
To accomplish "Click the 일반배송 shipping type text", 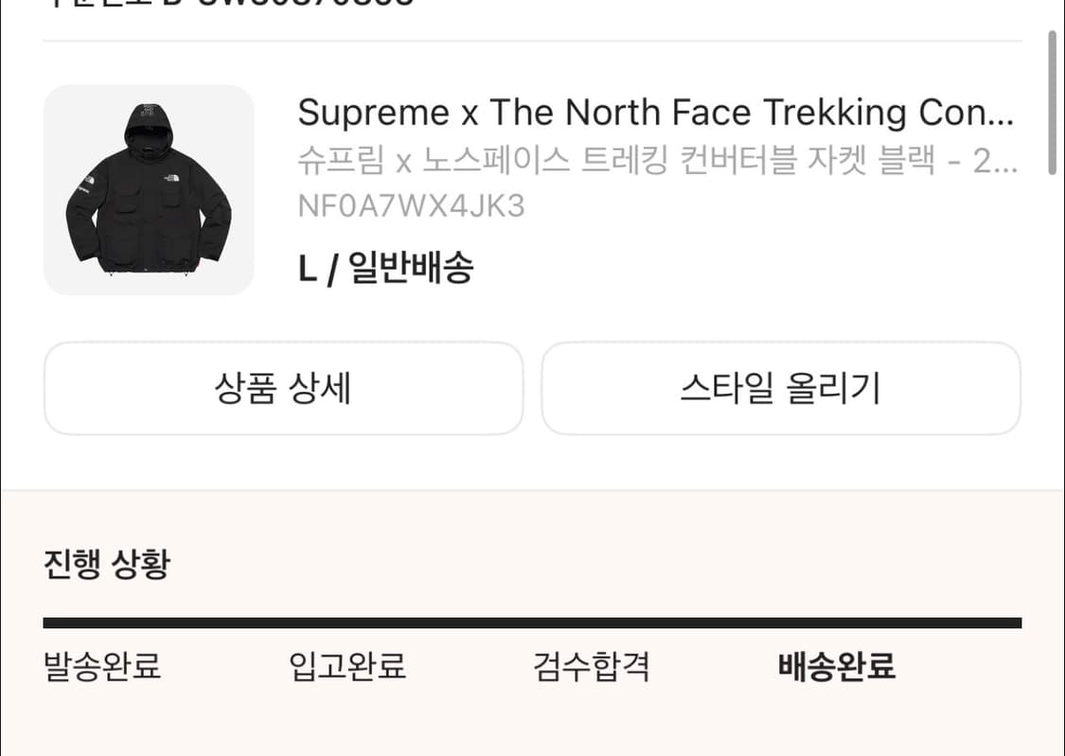I will point(411,270).
